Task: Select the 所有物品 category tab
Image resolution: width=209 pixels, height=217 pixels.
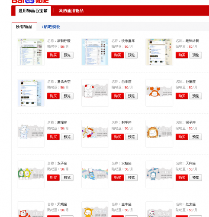Action: [24, 27]
